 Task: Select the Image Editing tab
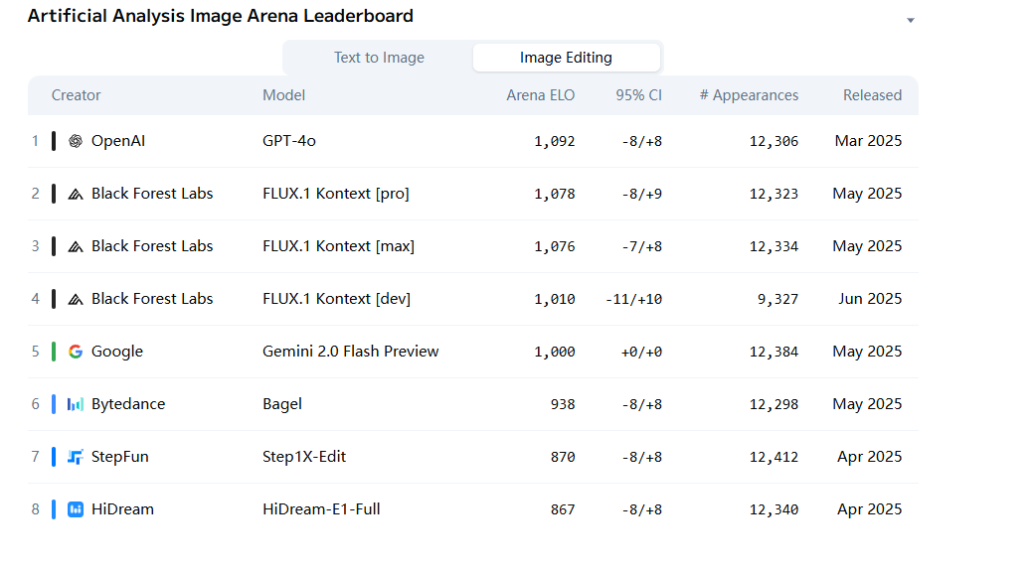(x=566, y=58)
